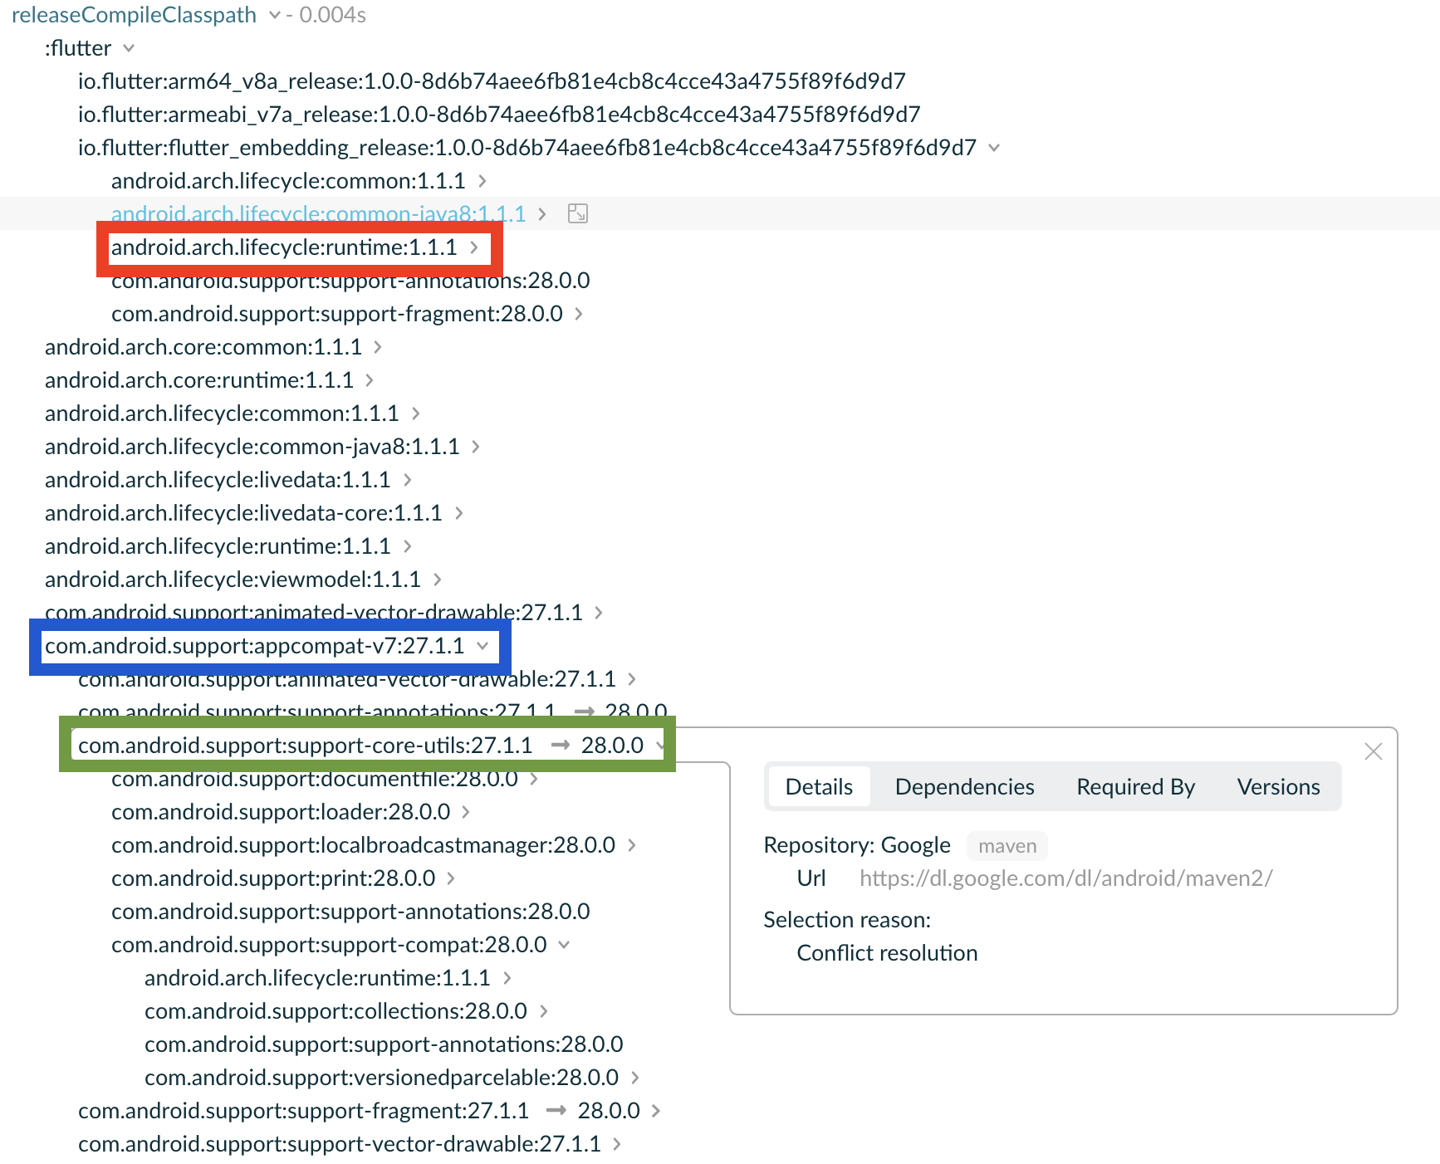This screenshot has width=1440, height=1164.
Task: Select the Details tab
Action: [818, 786]
